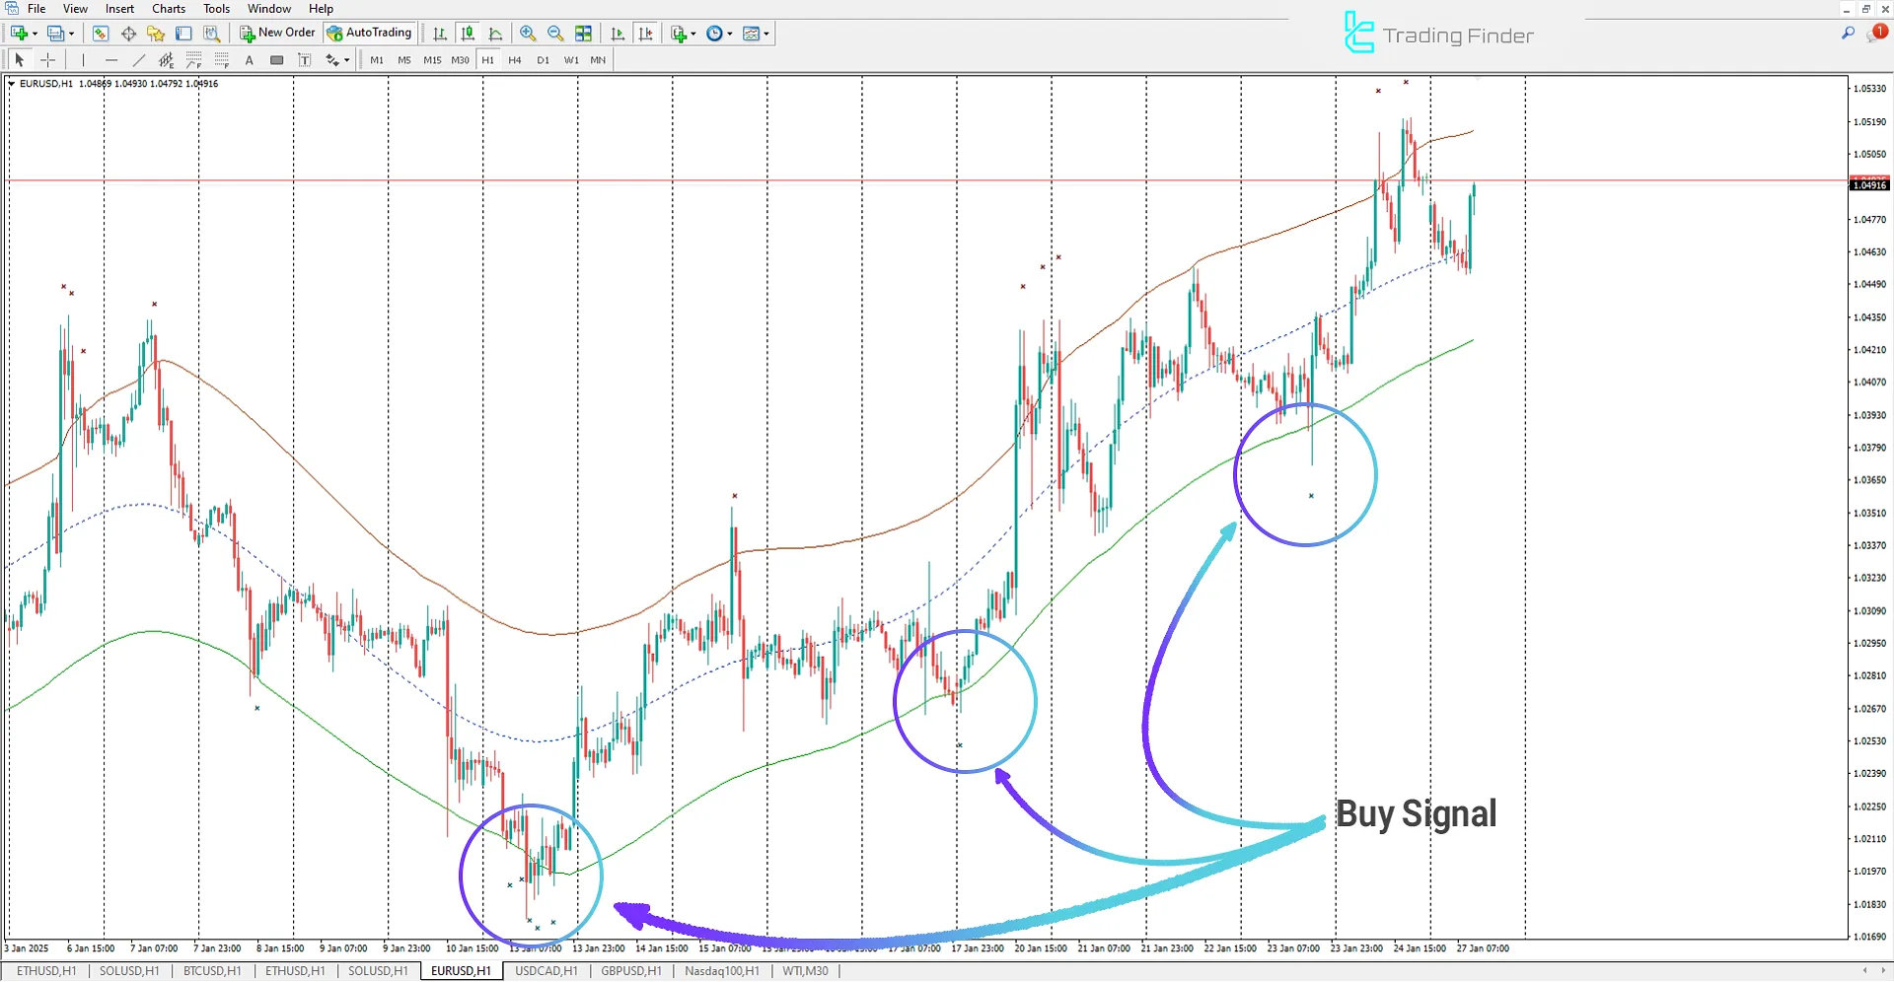
Task: Toggle chart shift from right edge
Action: (x=646, y=33)
